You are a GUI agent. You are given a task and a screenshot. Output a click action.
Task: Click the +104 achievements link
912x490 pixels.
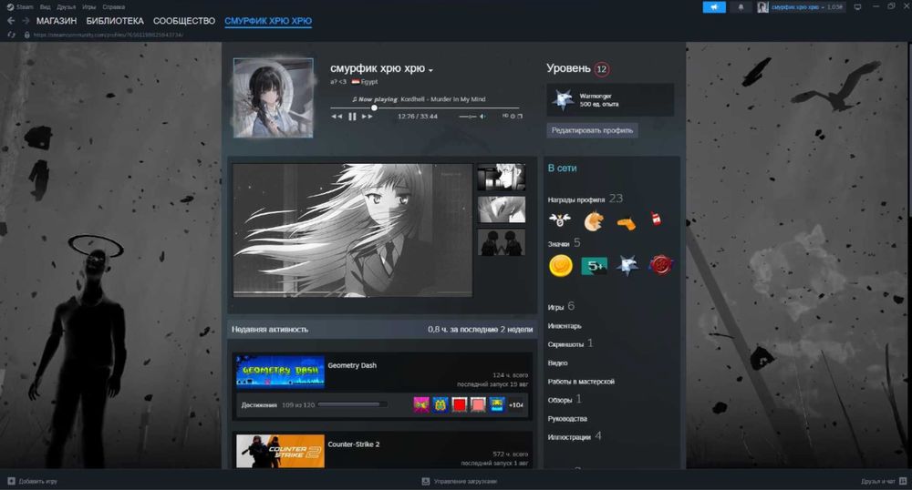(516, 404)
